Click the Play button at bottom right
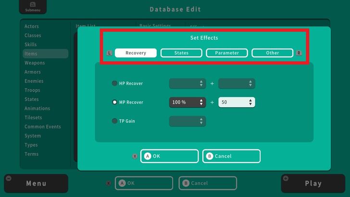Screen dimensions: 350x197 [x=313, y=184]
